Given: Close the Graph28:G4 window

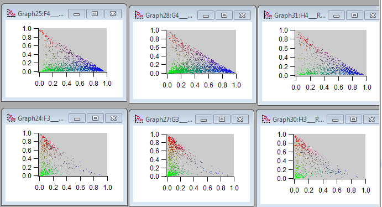Looking at the screenshot, I should 242,15.
